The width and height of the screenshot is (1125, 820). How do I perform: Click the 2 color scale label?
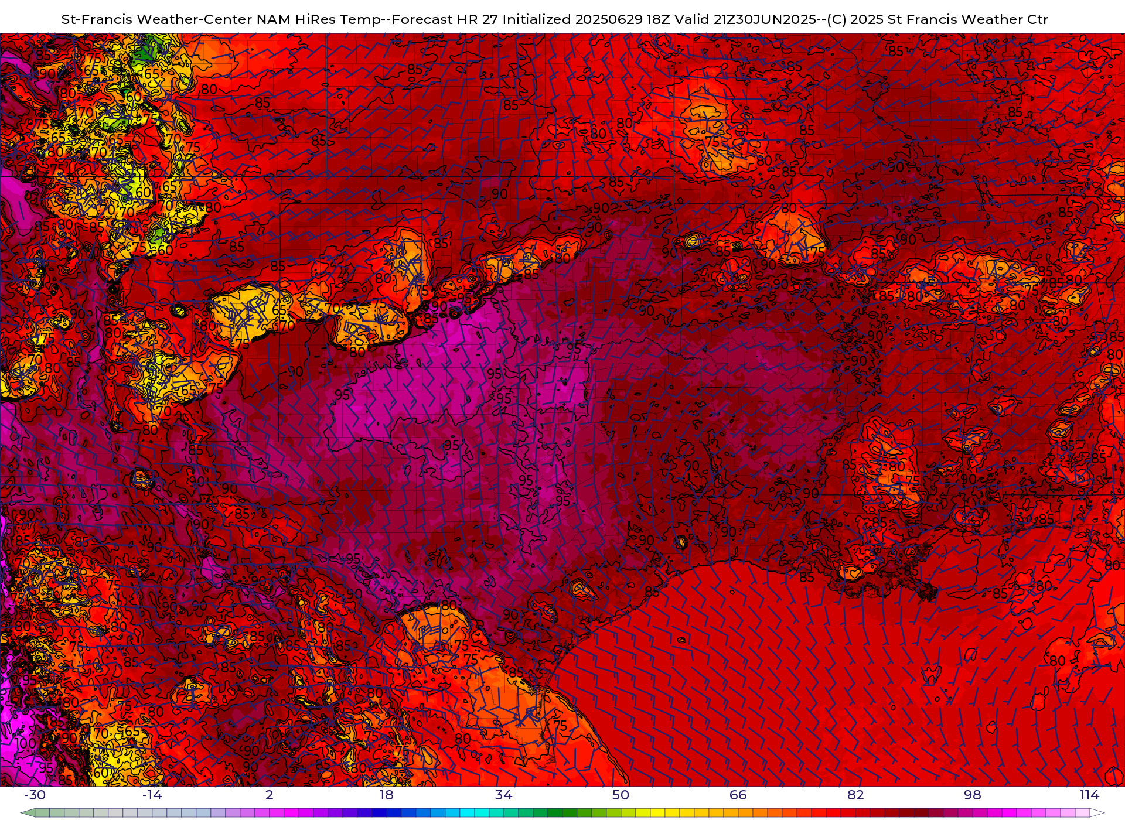click(270, 795)
